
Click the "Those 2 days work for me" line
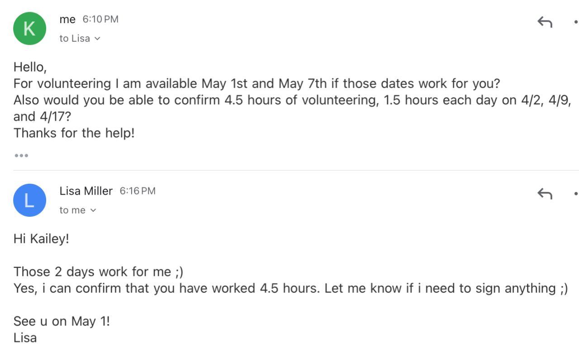[98, 272]
